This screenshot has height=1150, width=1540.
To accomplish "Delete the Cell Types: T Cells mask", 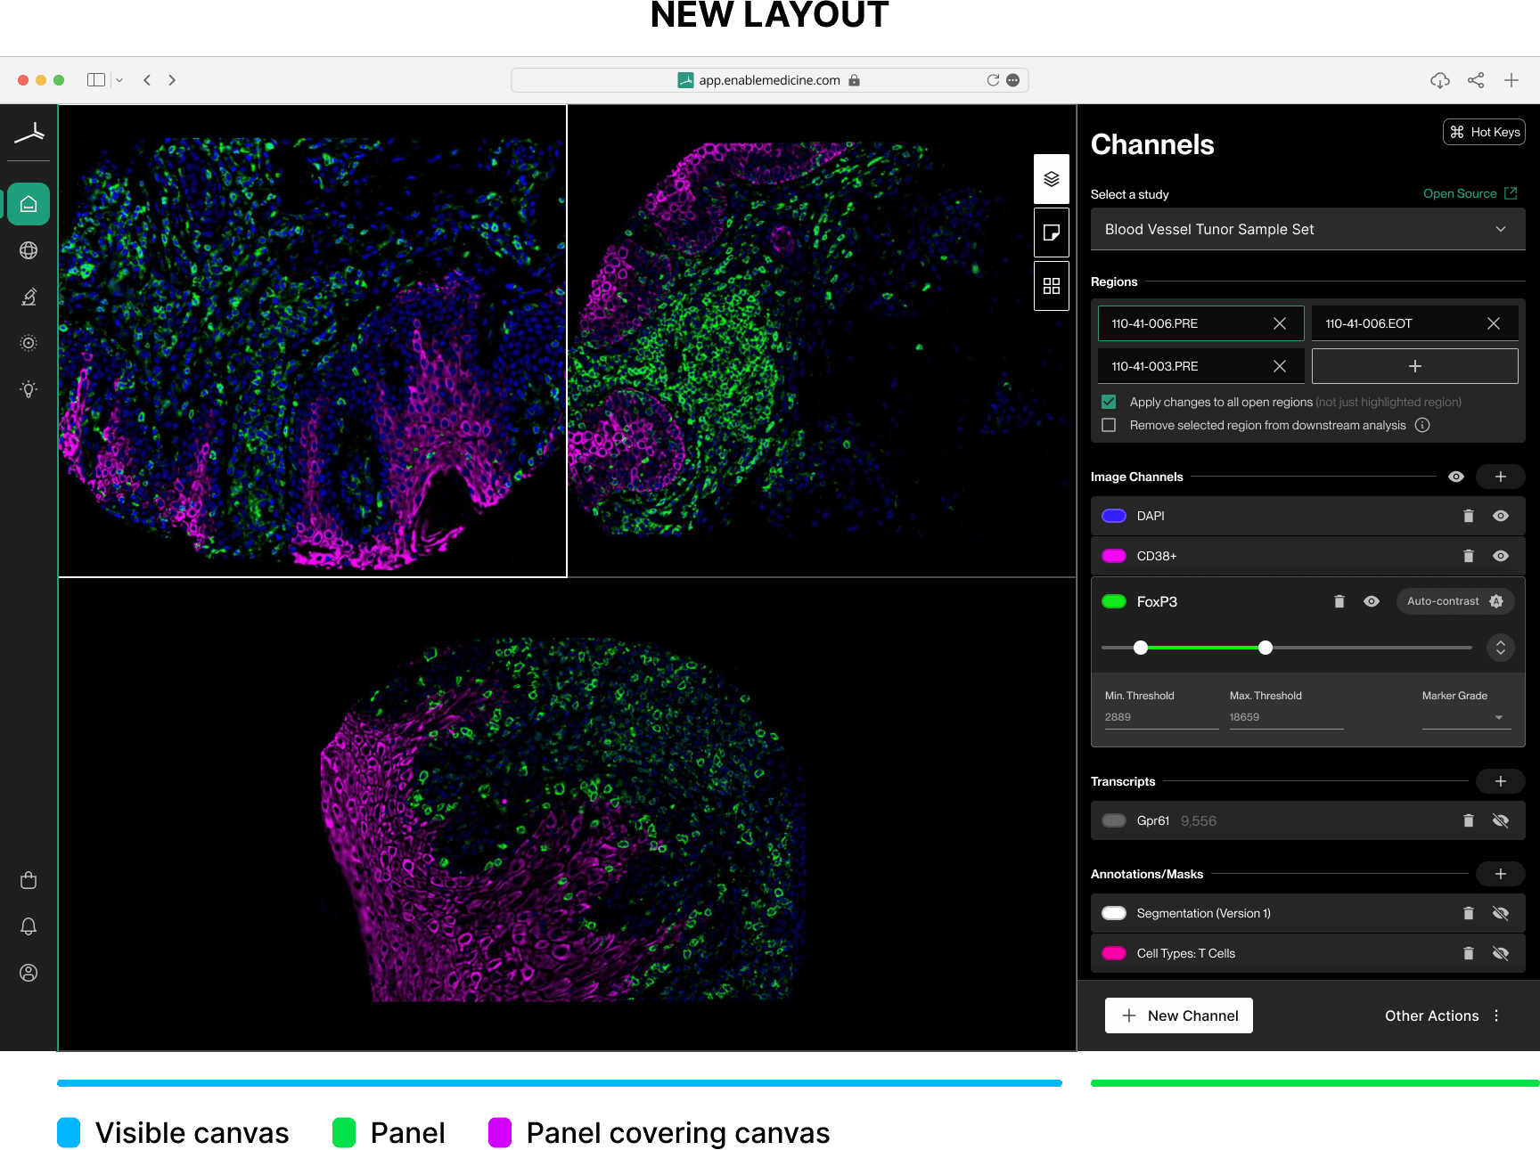I will point(1469,953).
